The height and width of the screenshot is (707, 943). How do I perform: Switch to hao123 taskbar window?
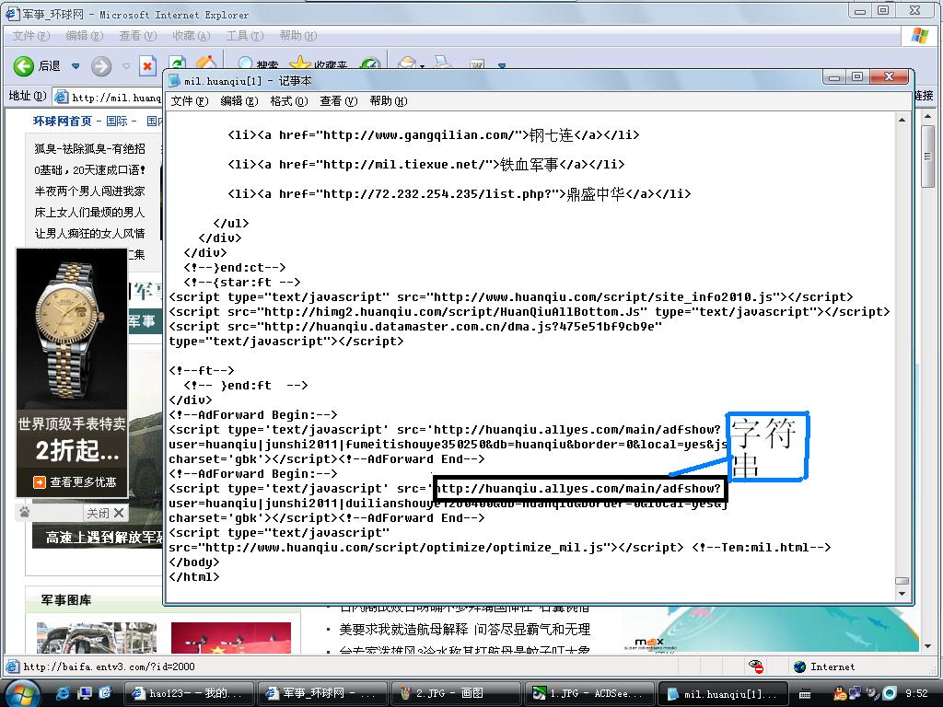[190, 693]
